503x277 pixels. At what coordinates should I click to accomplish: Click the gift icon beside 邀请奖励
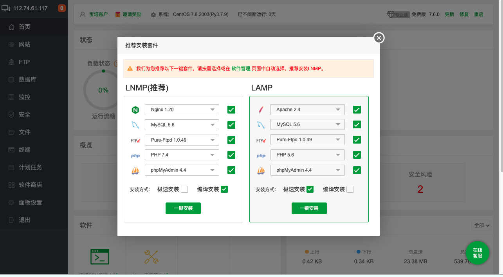coord(118,14)
